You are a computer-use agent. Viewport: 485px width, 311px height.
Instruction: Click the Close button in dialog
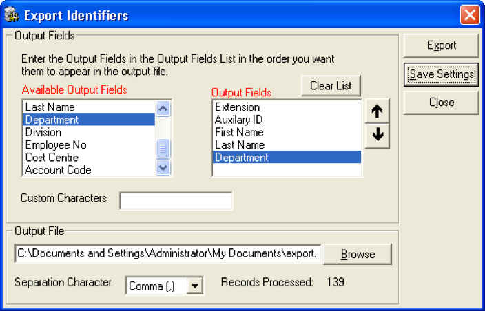(x=442, y=103)
